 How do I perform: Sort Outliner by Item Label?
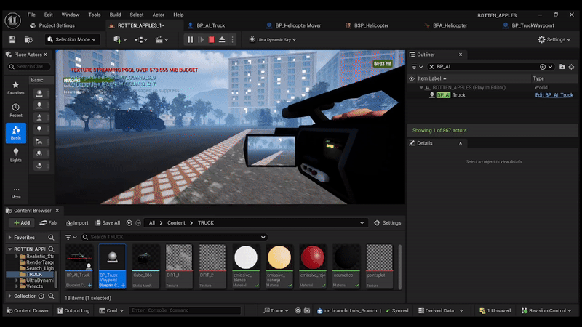tap(432, 78)
